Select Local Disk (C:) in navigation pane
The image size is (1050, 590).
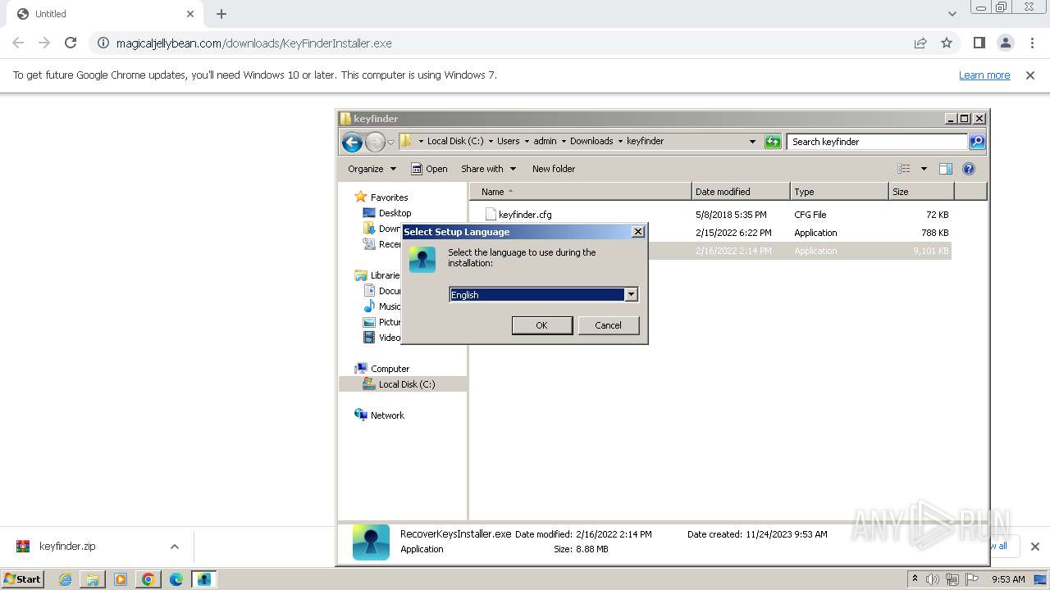(407, 384)
